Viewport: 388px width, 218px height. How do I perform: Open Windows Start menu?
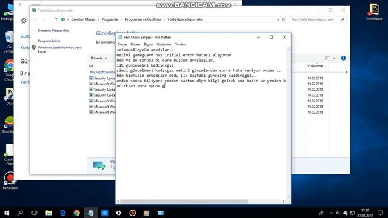pos(7,213)
